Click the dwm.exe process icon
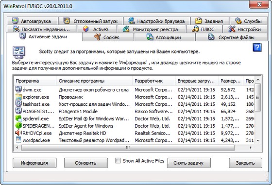 click(18, 89)
